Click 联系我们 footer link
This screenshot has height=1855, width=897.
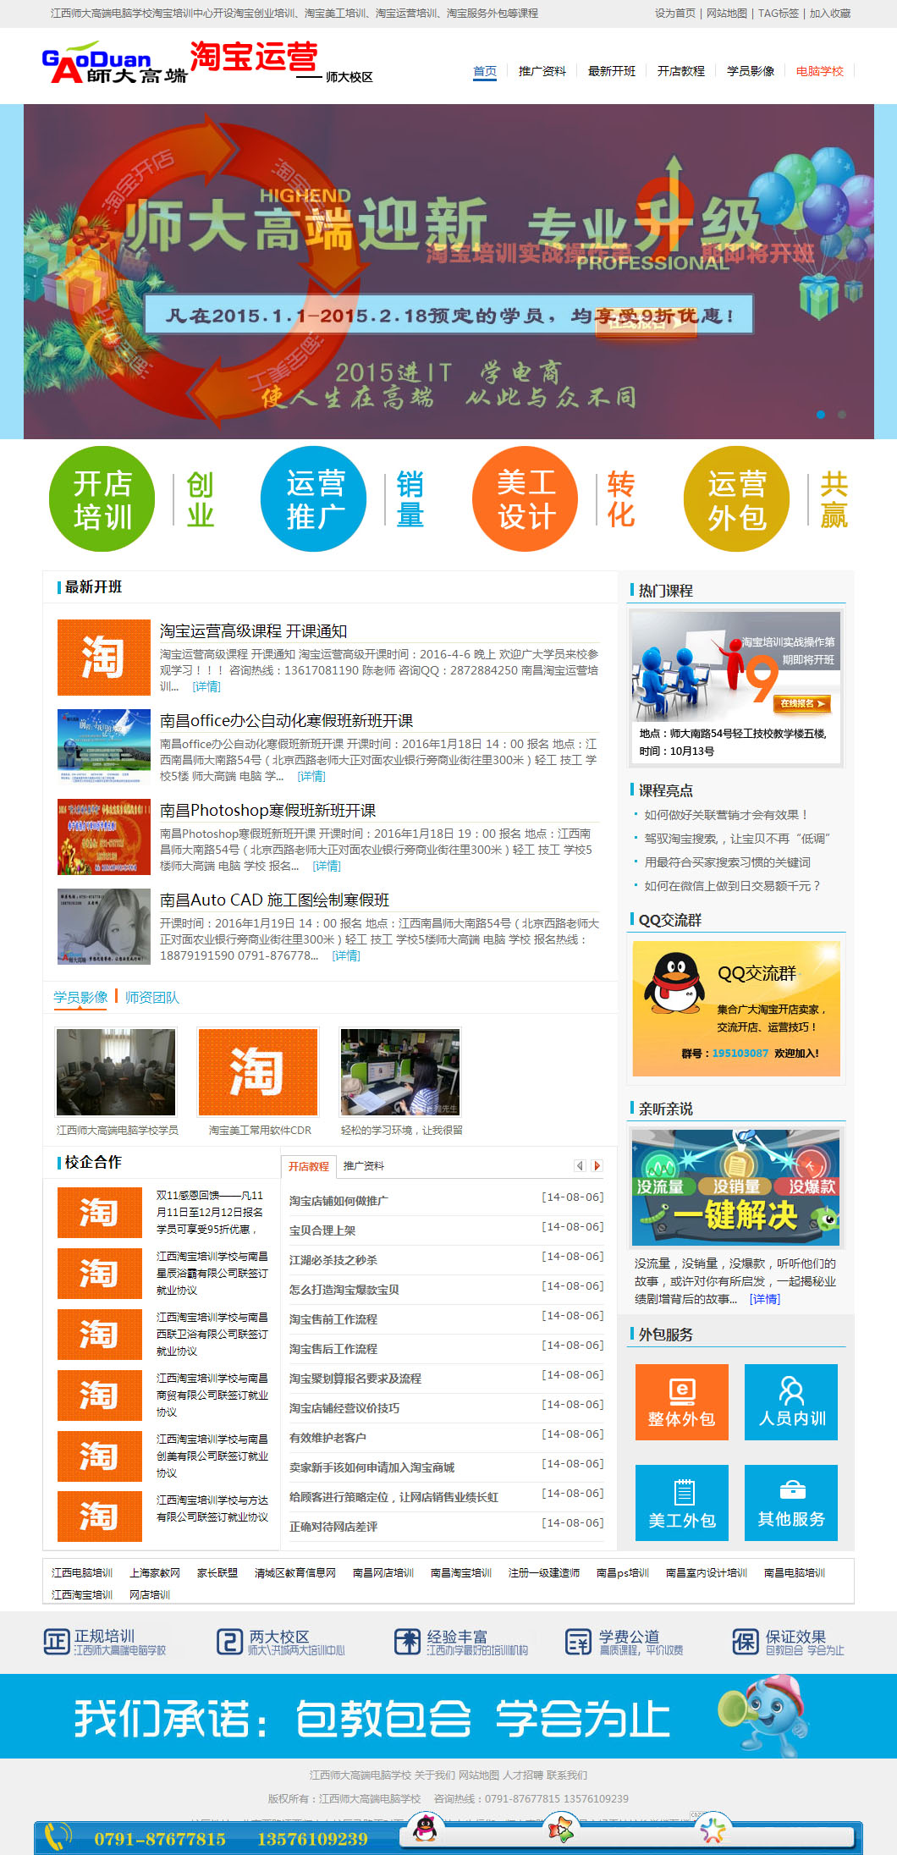point(567,1775)
